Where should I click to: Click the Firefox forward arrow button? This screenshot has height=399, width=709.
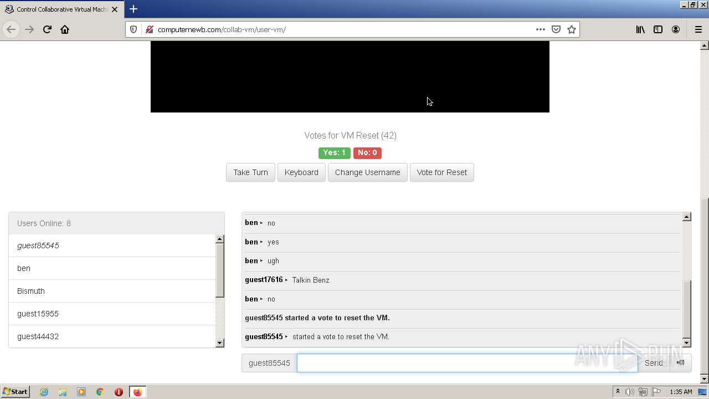point(29,29)
